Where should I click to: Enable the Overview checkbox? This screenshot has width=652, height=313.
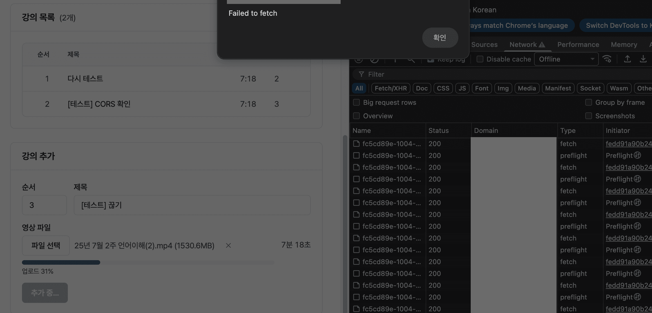click(356, 116)
